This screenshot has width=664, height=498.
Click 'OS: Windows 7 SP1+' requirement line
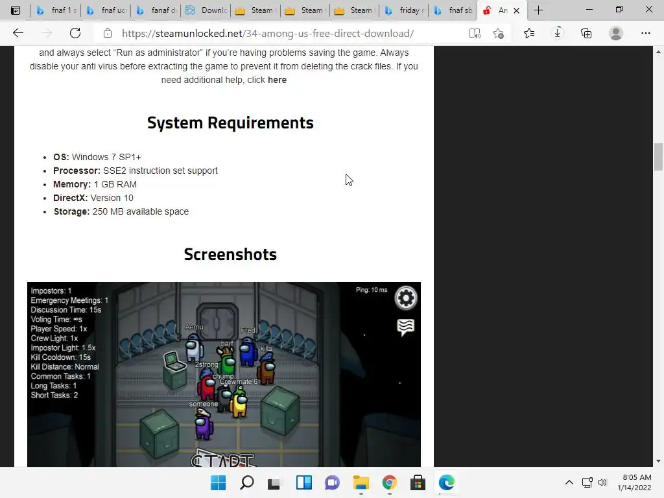(x=97, y=157)
